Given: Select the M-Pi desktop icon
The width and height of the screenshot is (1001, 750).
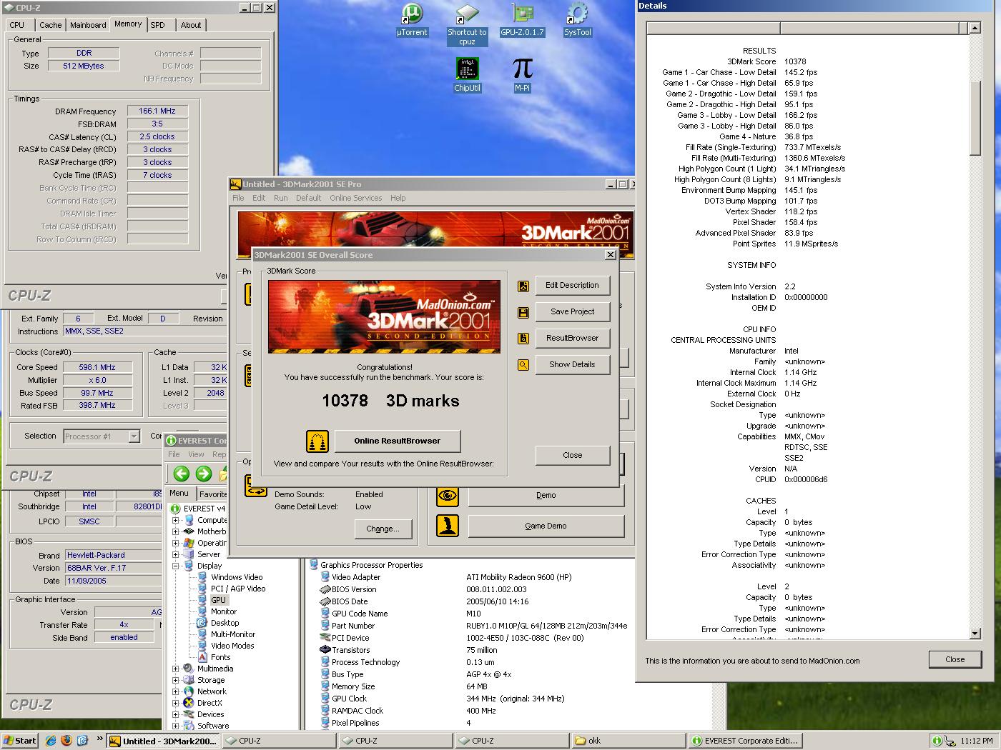Looking at the screenshot, I should click(x=523, y=75).
